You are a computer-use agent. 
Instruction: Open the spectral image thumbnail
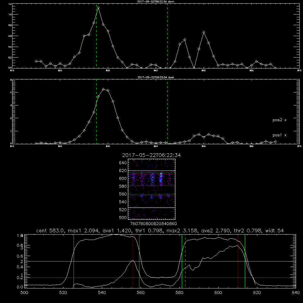pyautogui.click(x=151, y=189)
